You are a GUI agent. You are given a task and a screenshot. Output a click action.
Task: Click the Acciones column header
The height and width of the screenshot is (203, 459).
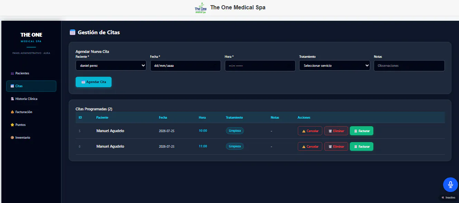point(304,118)
